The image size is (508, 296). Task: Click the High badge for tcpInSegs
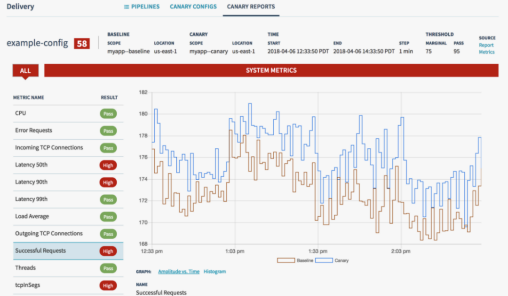click(108, 285)
